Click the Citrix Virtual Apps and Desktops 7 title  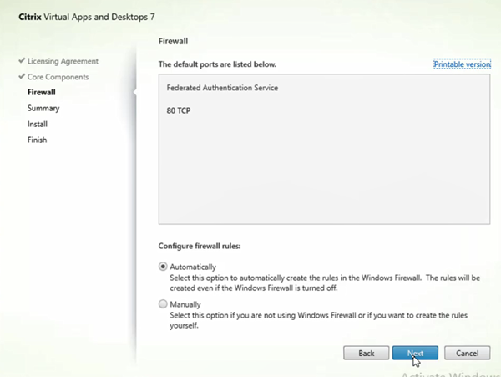[x=85, y=17]
